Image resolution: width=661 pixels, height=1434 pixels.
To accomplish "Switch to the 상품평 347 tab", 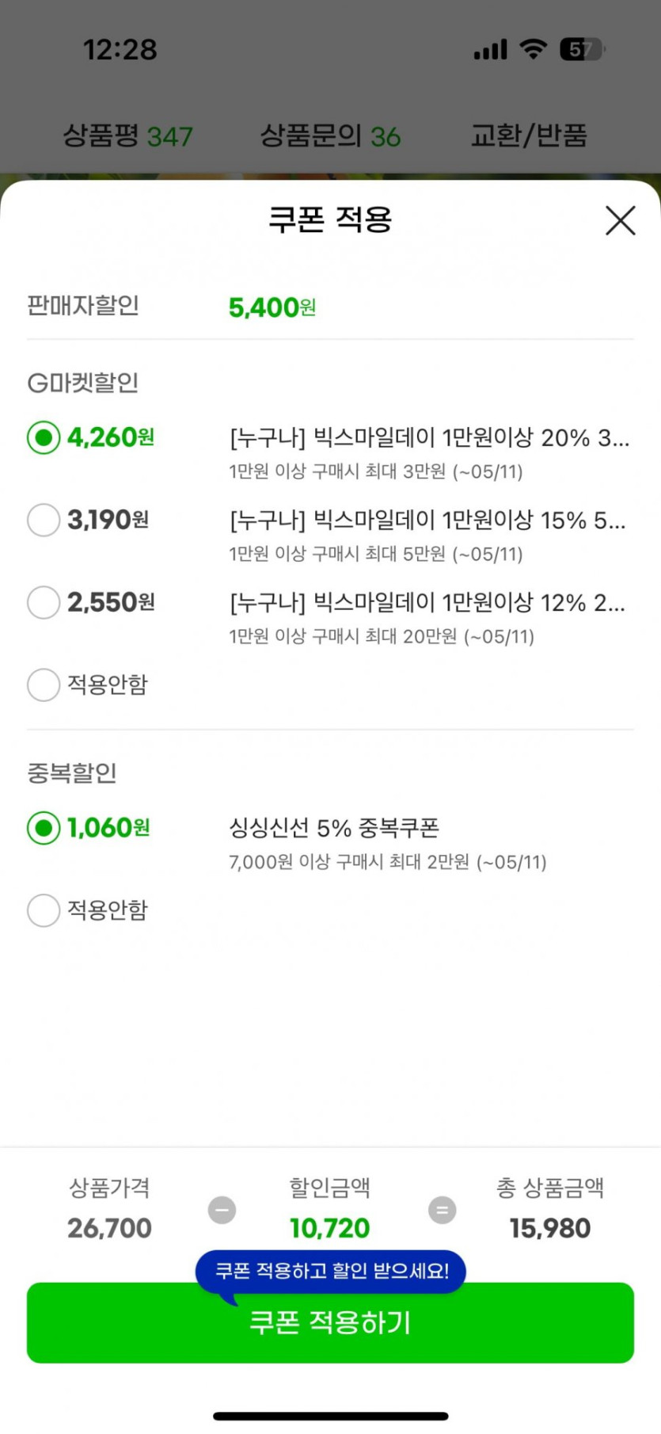I will [x=127, y=135].
